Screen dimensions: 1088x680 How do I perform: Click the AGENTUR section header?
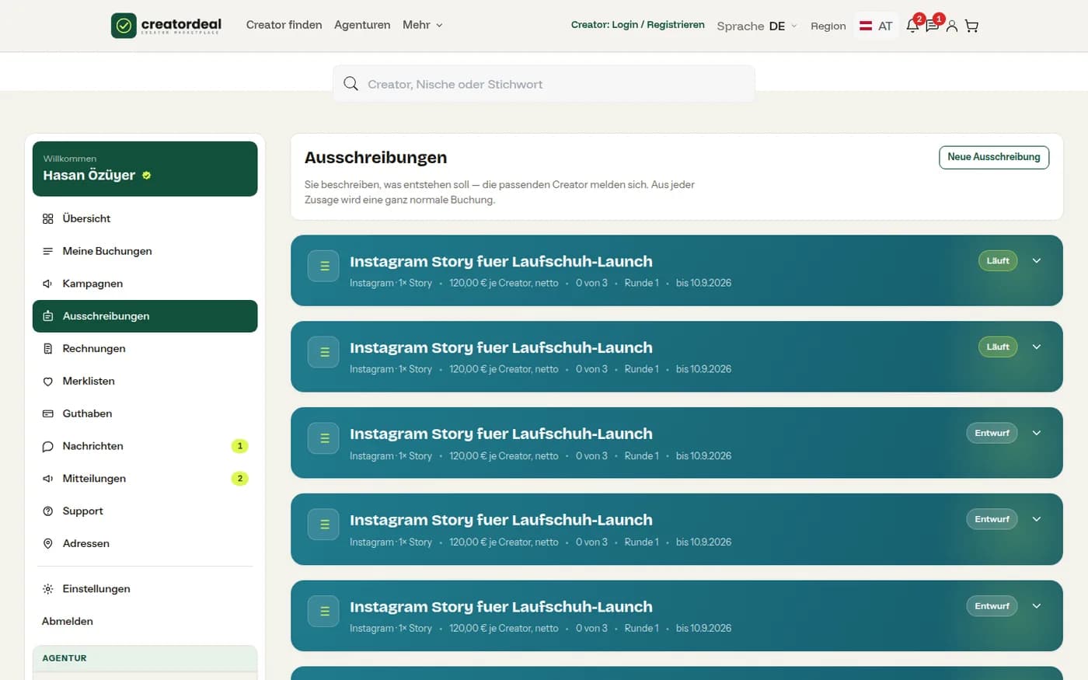click(145, 658)
